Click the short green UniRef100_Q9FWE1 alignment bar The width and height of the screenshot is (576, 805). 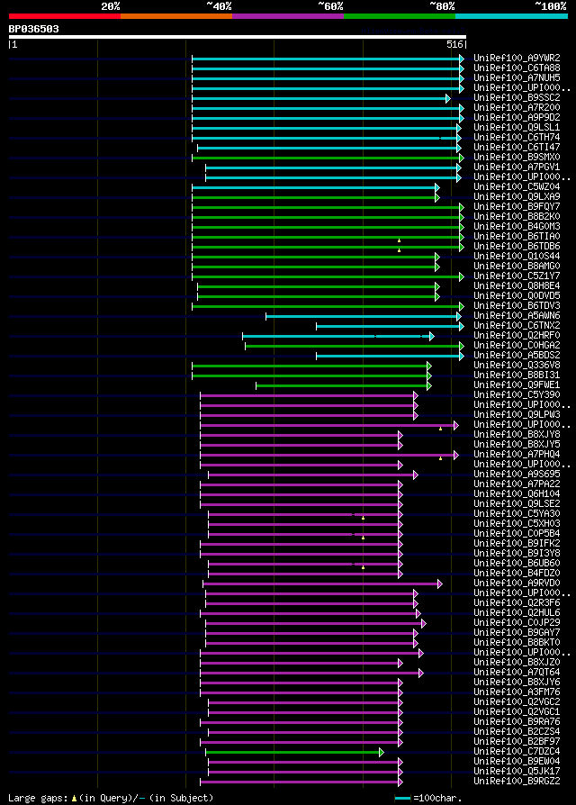click(x=344, y=385)
